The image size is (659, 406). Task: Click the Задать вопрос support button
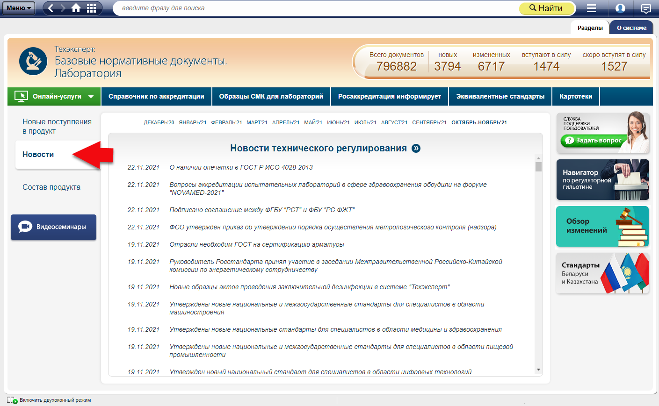coord(593,140)
